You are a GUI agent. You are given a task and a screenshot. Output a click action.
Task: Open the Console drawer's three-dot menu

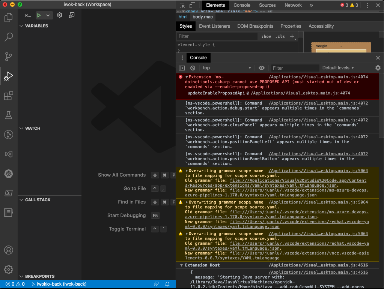(182, 58)
